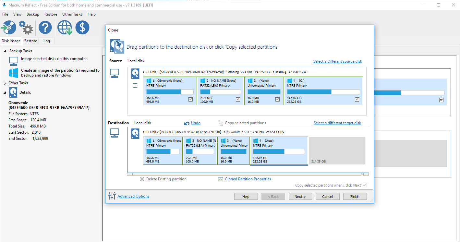Click the Advanced Options sliders icon
The height and width of the screenshot is (242, 460).
(x=112, y=196)
